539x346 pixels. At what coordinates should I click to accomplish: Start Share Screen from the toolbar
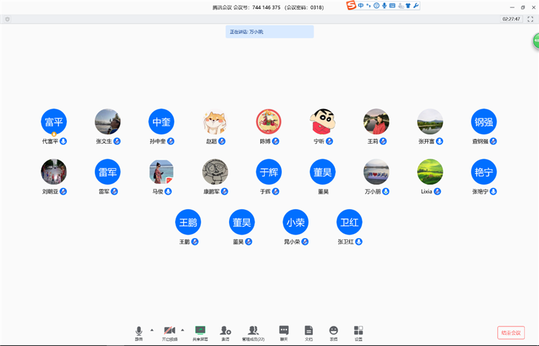[200, 331]
